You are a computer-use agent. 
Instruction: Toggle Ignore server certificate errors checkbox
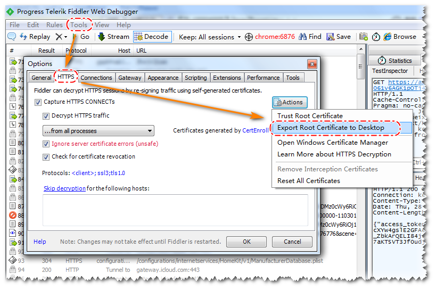pyautogui.click(x=46, y=144)
